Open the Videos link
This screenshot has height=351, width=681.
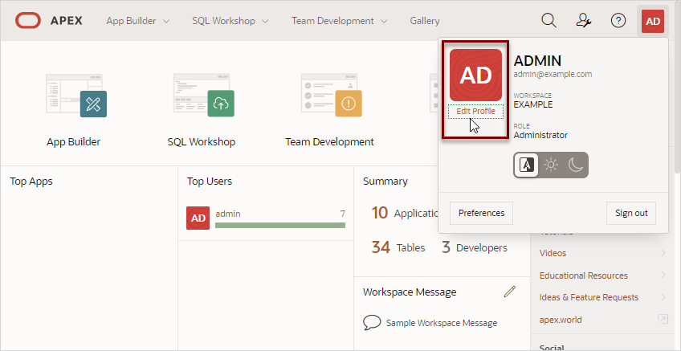pos(553,253)
